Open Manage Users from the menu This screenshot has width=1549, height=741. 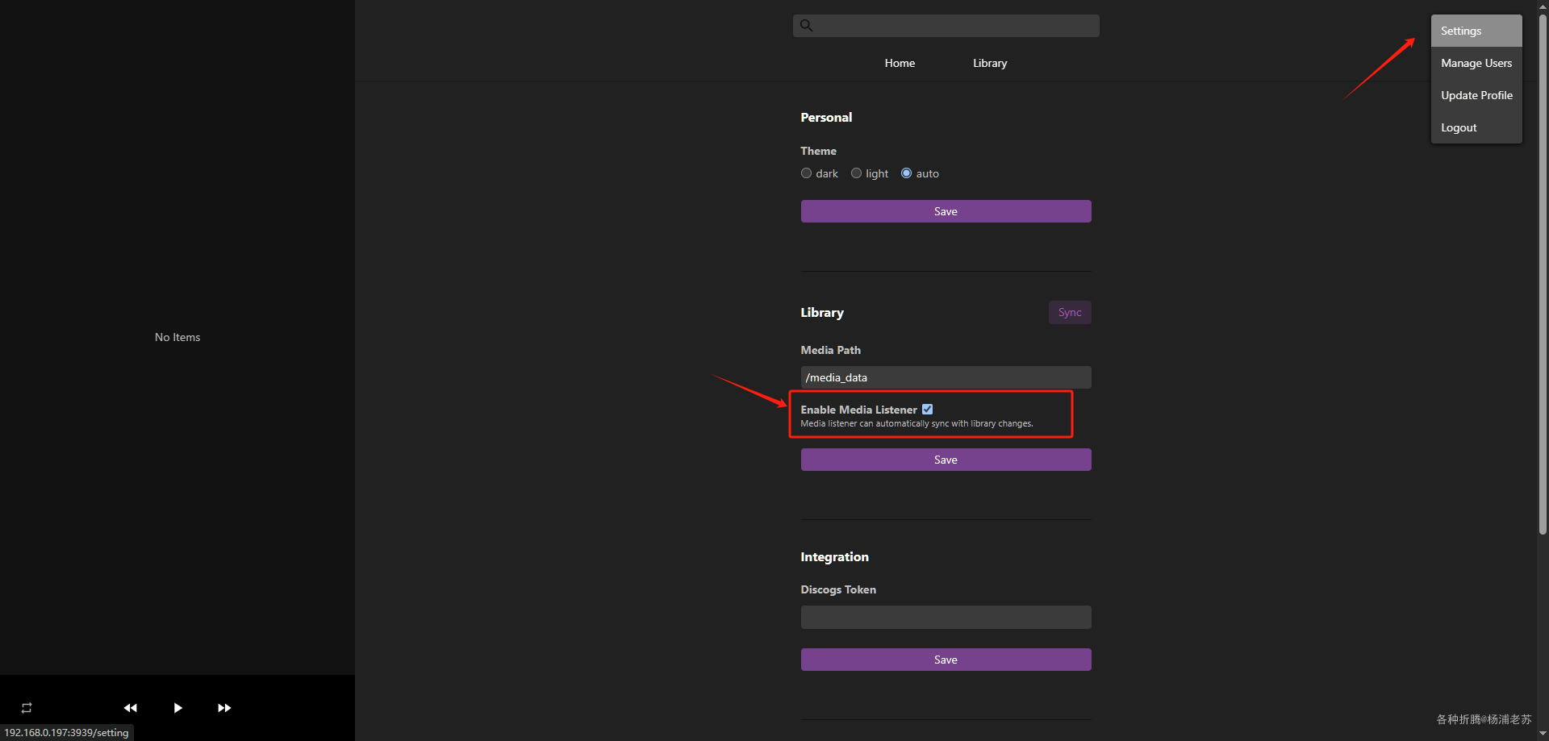tap(1476, 63)
